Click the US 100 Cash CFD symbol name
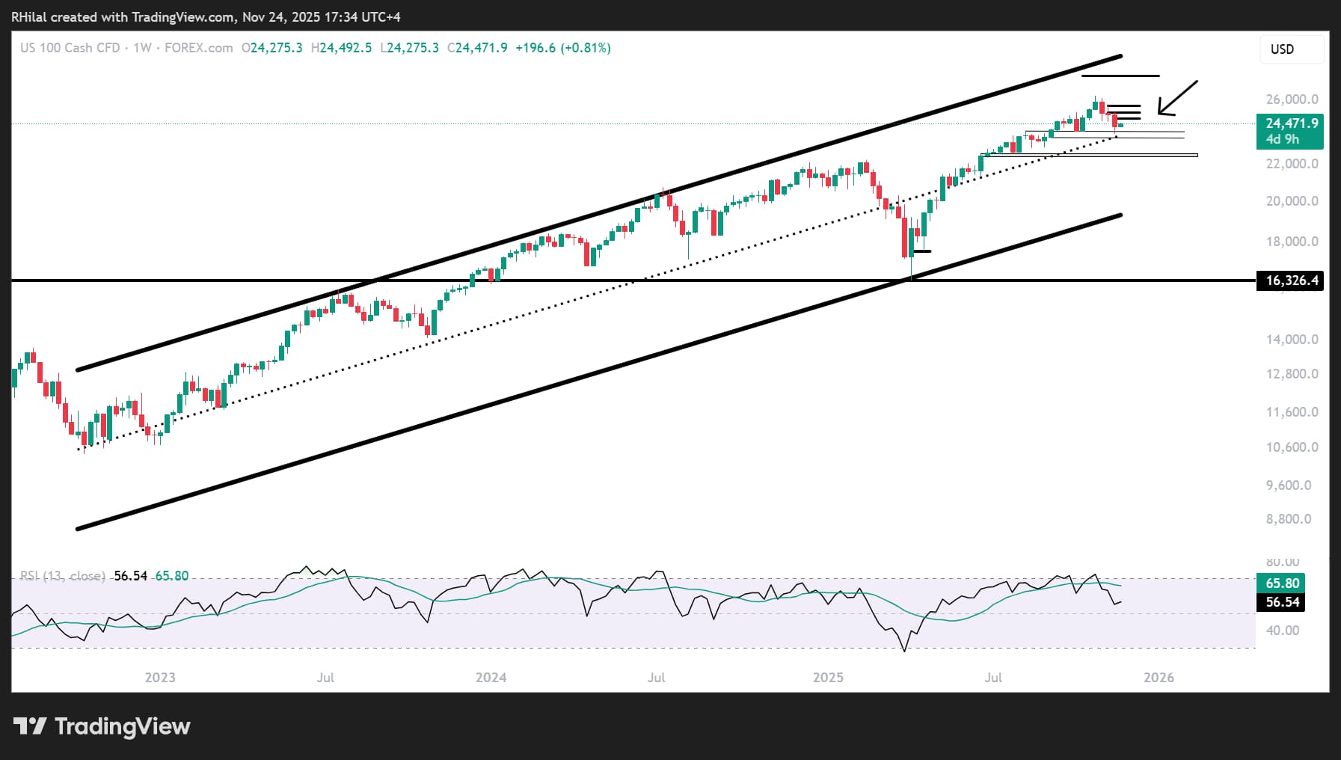The image size is (1341, 760). click(x=70, y=47)
